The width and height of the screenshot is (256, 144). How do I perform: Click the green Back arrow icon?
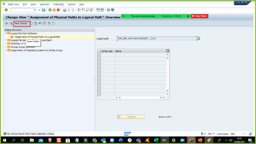(x=50, y=10)
